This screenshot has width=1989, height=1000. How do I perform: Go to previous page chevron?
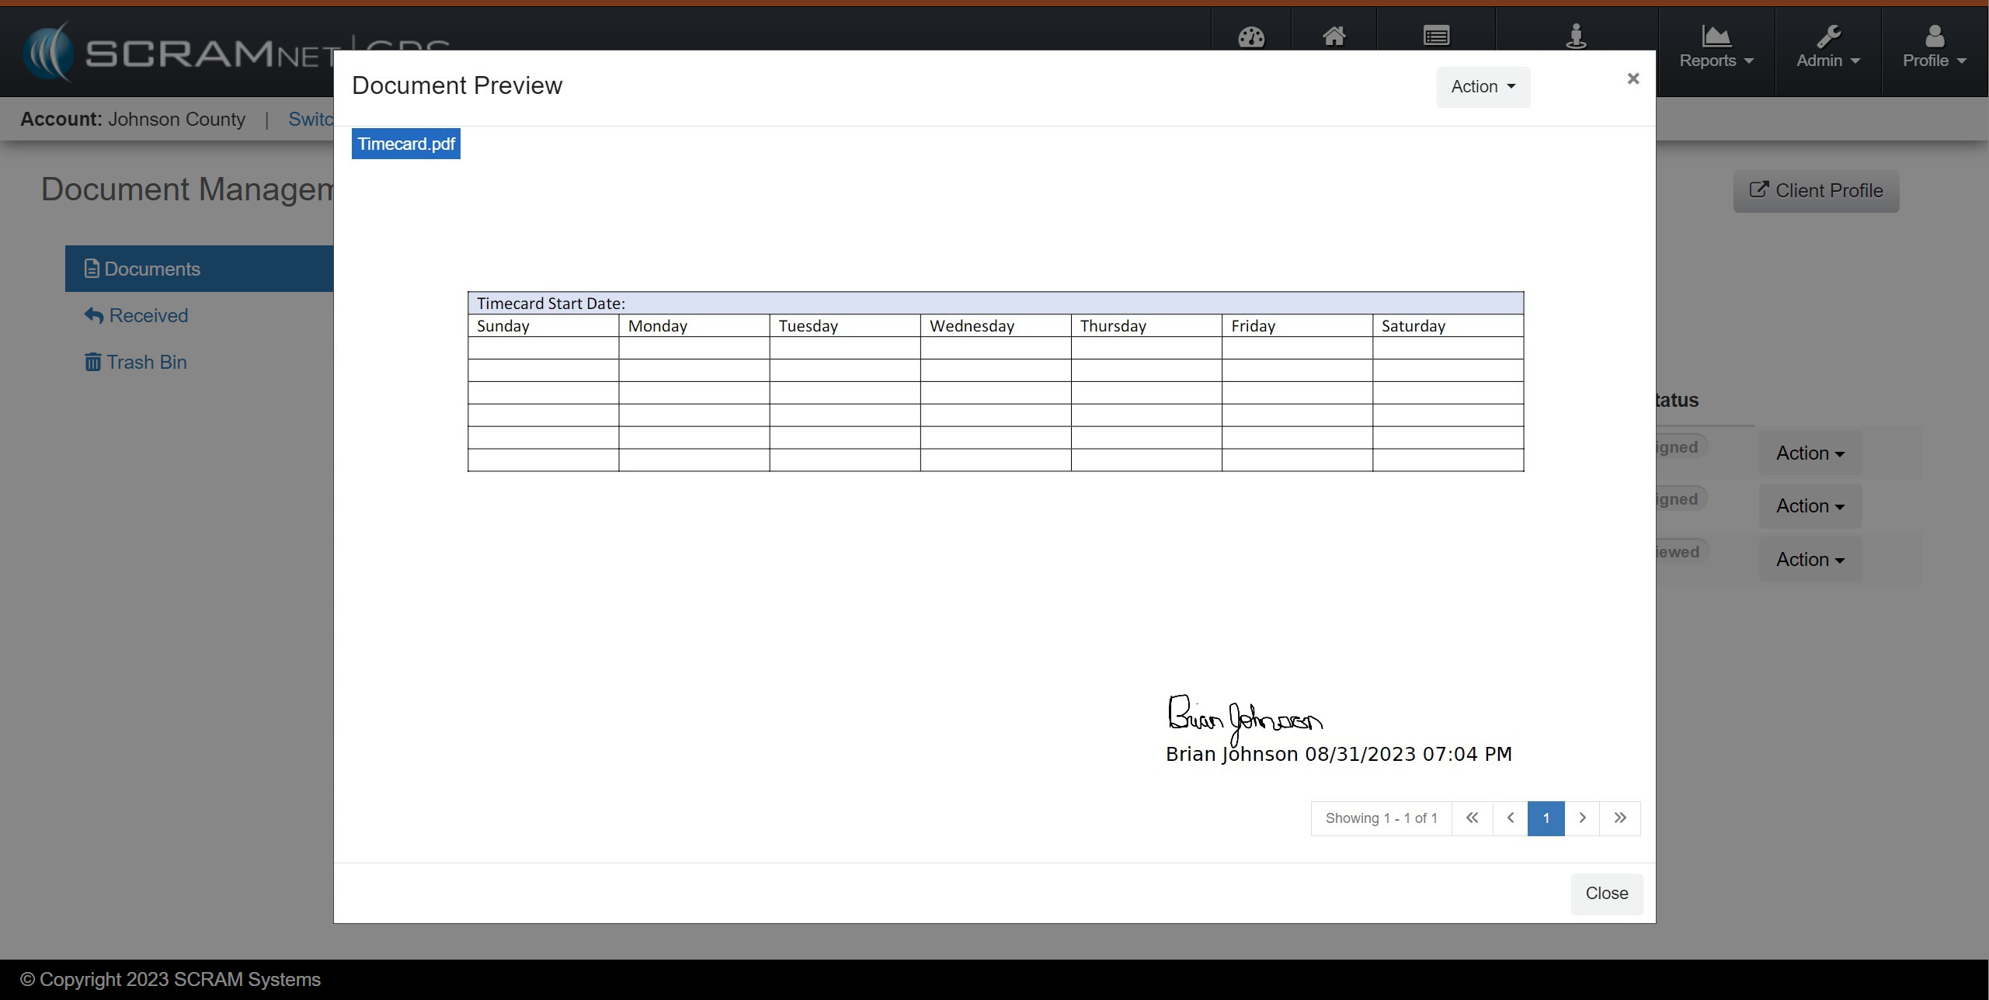tap(1510, 818)
